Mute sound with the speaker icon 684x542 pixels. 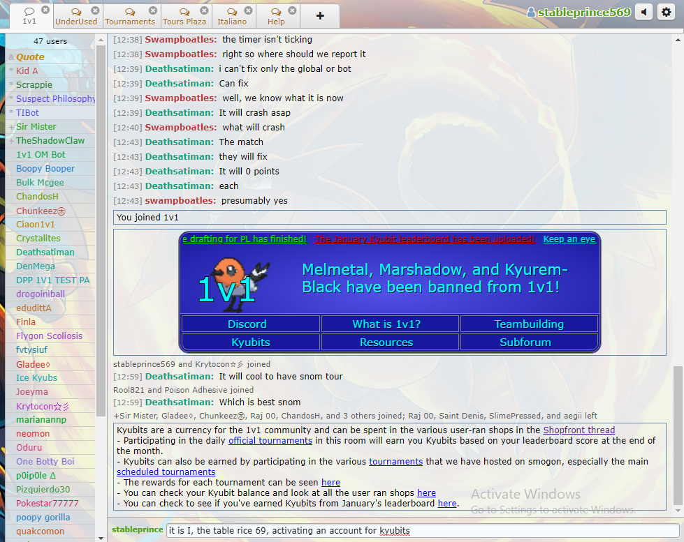click(643, 13)
